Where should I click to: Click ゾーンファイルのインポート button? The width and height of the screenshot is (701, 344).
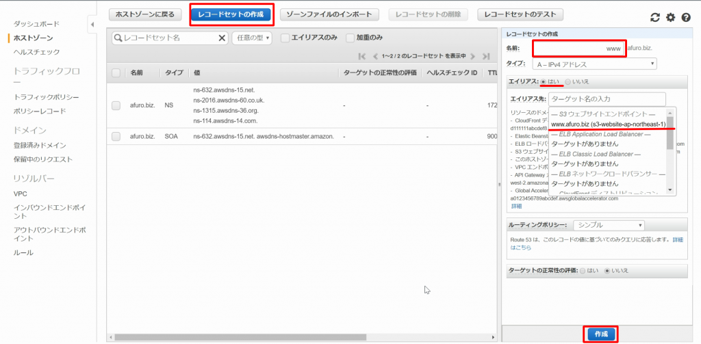pyautogui.click(x=329, y=14)
